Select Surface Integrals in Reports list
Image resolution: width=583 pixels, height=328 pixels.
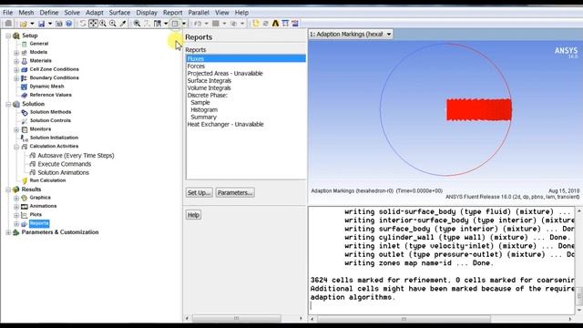[209, 81]
